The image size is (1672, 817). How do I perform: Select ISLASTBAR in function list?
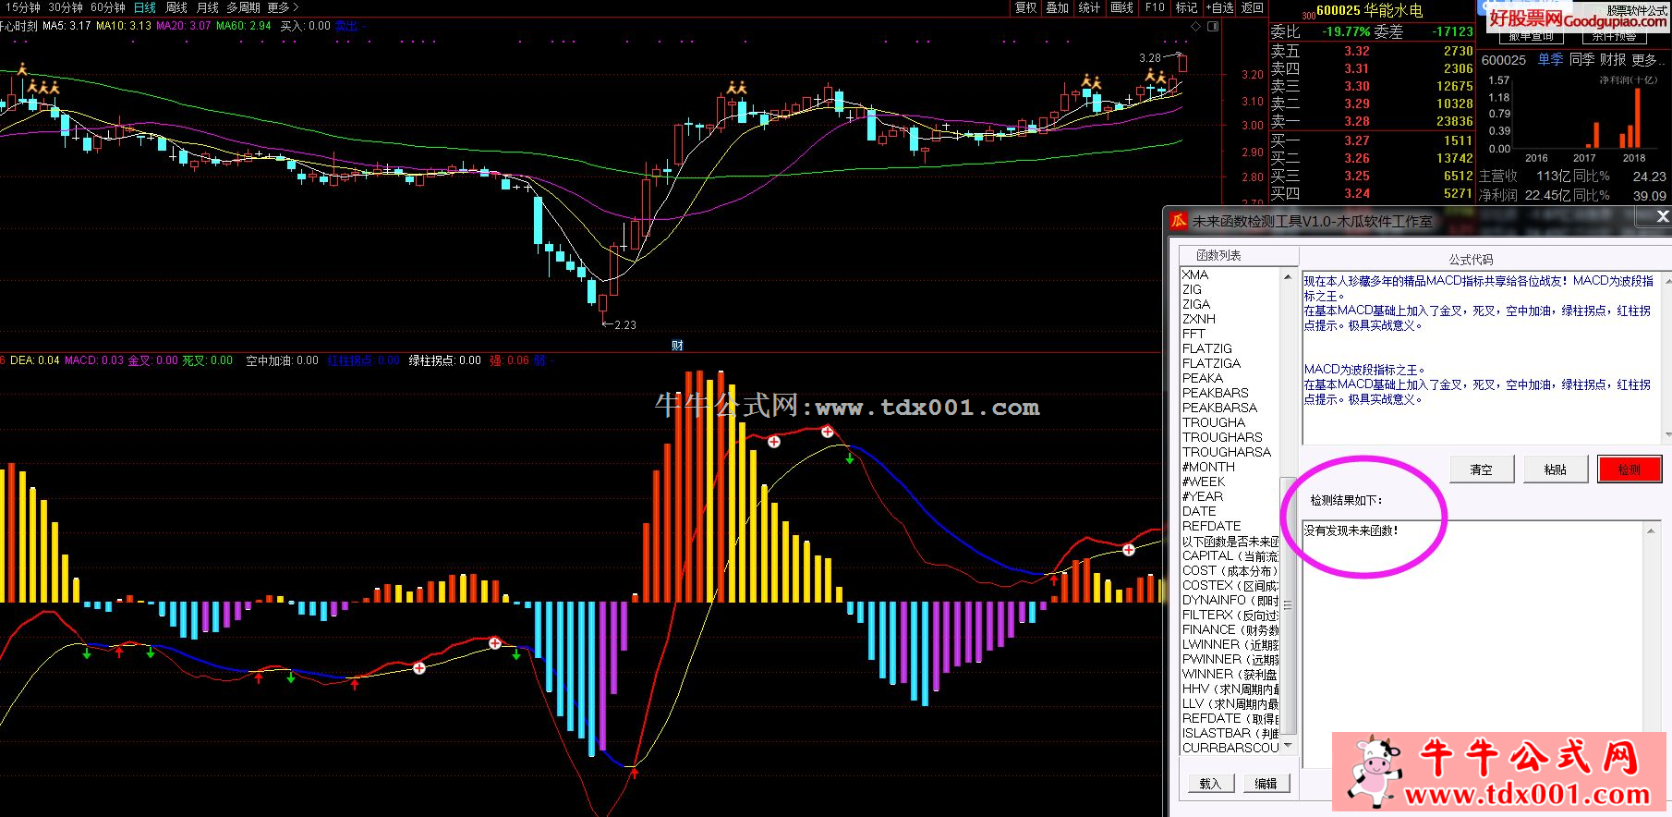1230,733
